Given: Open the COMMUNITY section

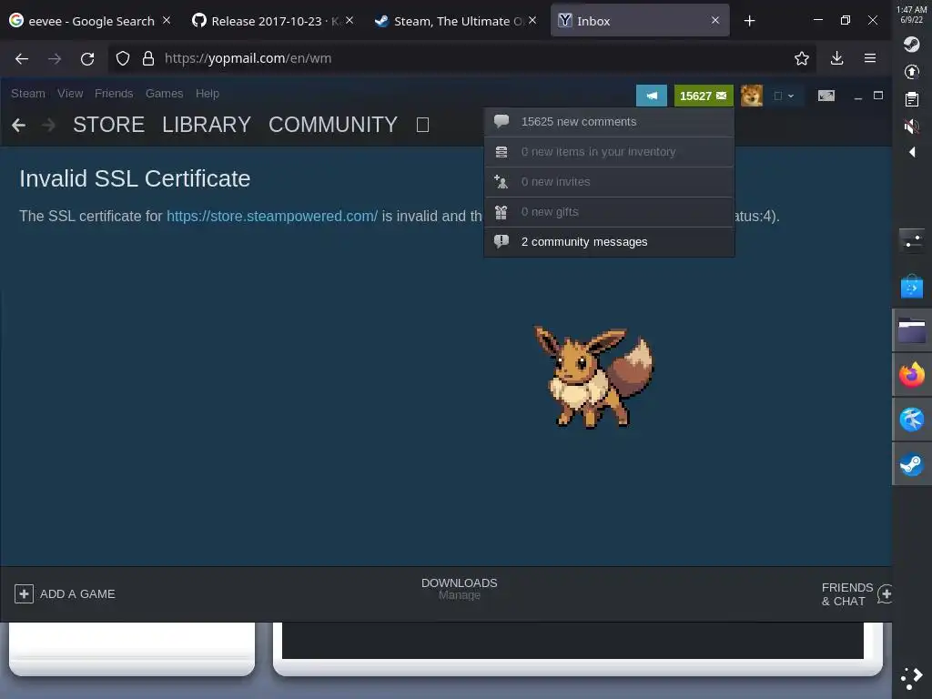Looking at the screenshot, I should click(x=333, y=125).
